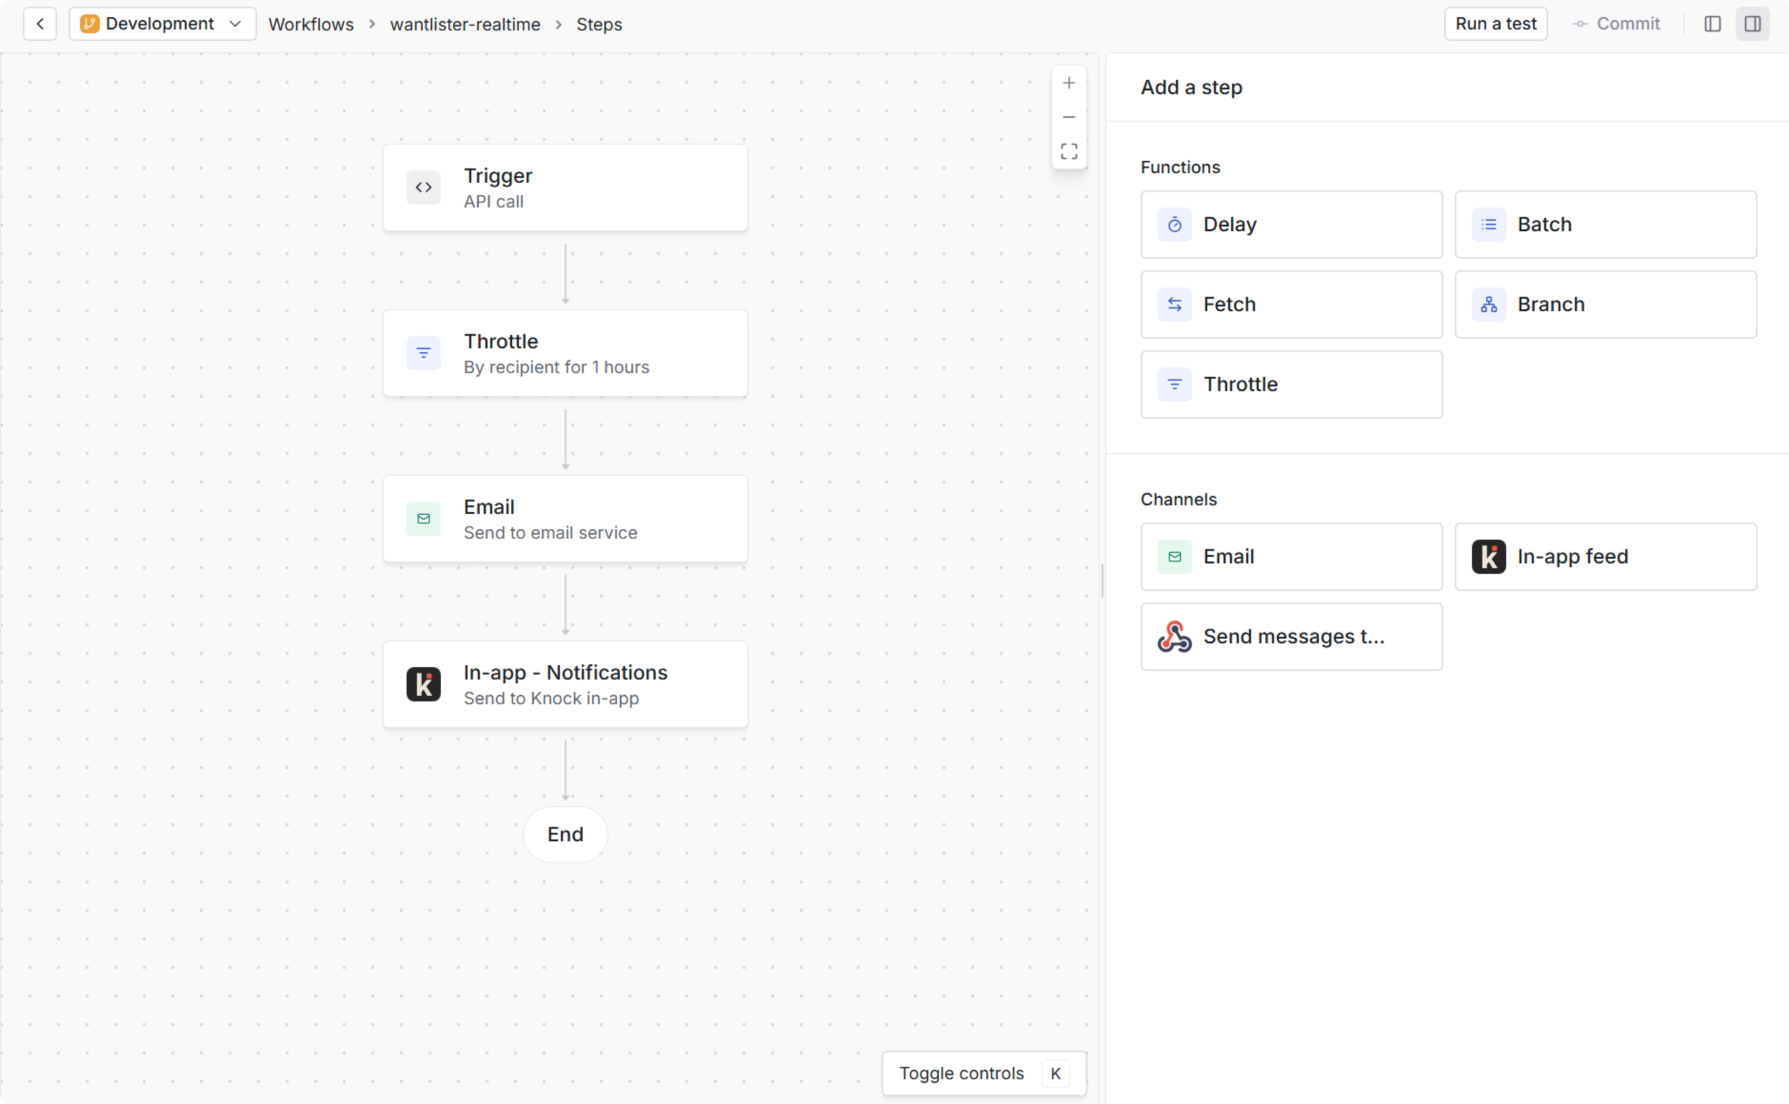
Task: Select the Trigger API call step card
Action: (566, 187)
